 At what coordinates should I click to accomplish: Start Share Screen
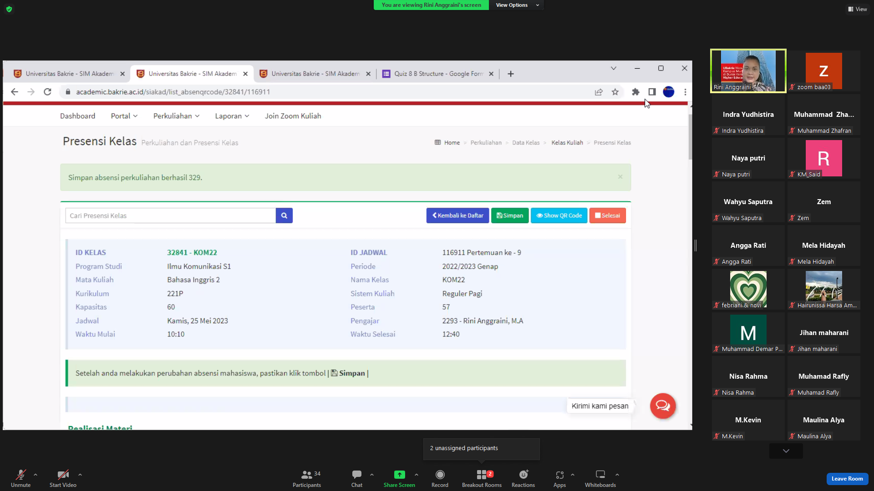[399, 478]
